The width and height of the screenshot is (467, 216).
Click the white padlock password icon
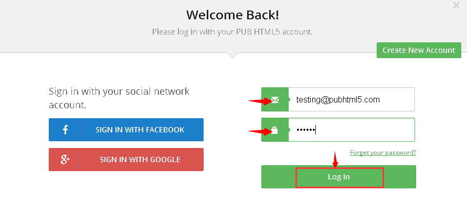click(274, 130)
